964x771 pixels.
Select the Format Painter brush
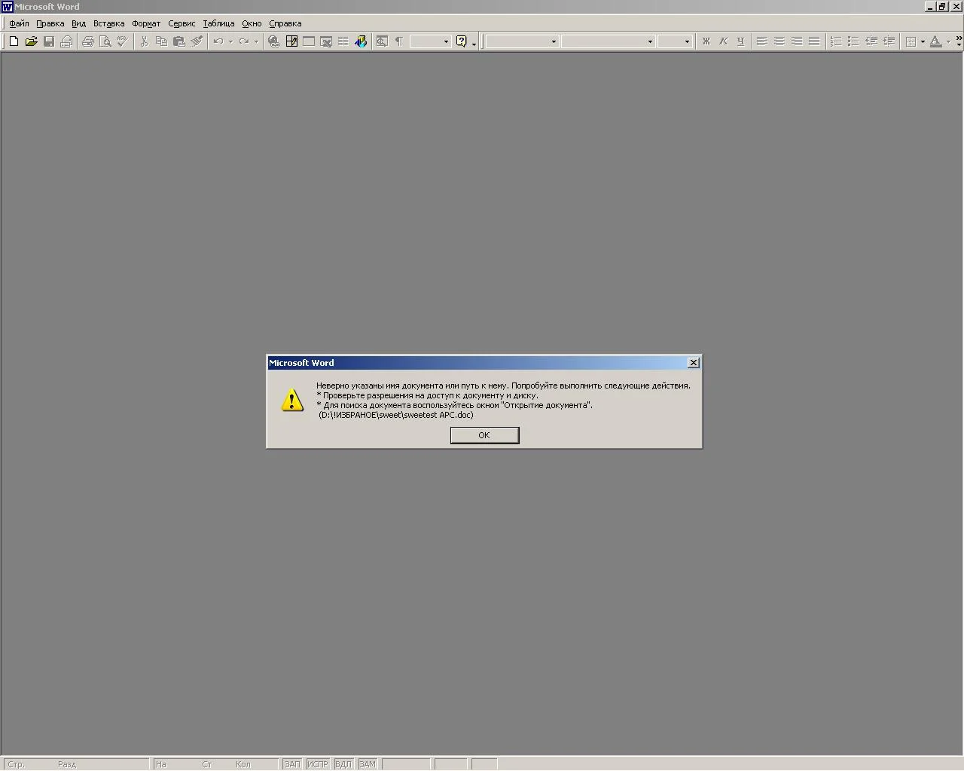click(x=197, y=41)
